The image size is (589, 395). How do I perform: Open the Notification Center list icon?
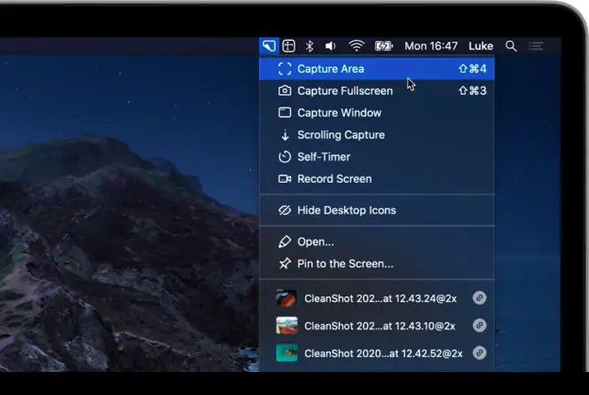point(536,46)
